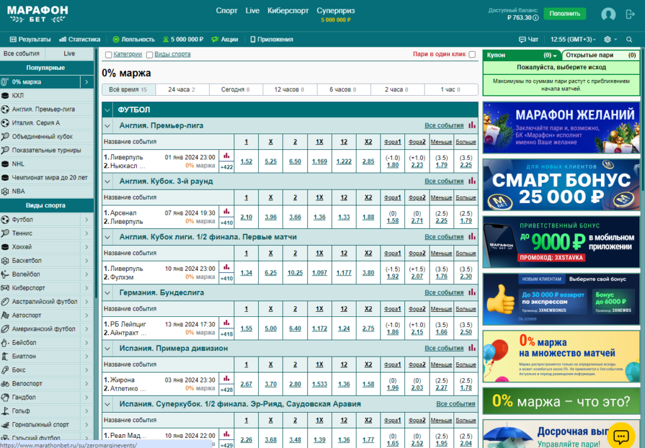Click the Пополнить button
The image size is (645, 448).
click(x=565, y=14)
